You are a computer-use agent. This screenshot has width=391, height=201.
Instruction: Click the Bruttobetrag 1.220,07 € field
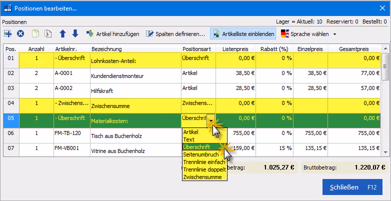click(x=344, y=167)
